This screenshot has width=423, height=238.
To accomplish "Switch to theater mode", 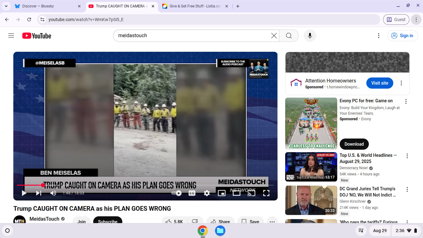I will [237, 193].
